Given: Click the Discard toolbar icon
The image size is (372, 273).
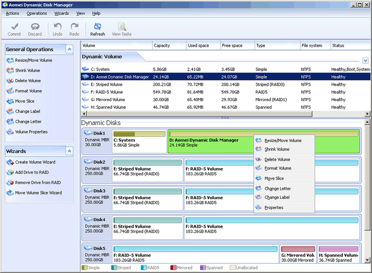Looking at the screenshot, I should coord(35,26).
